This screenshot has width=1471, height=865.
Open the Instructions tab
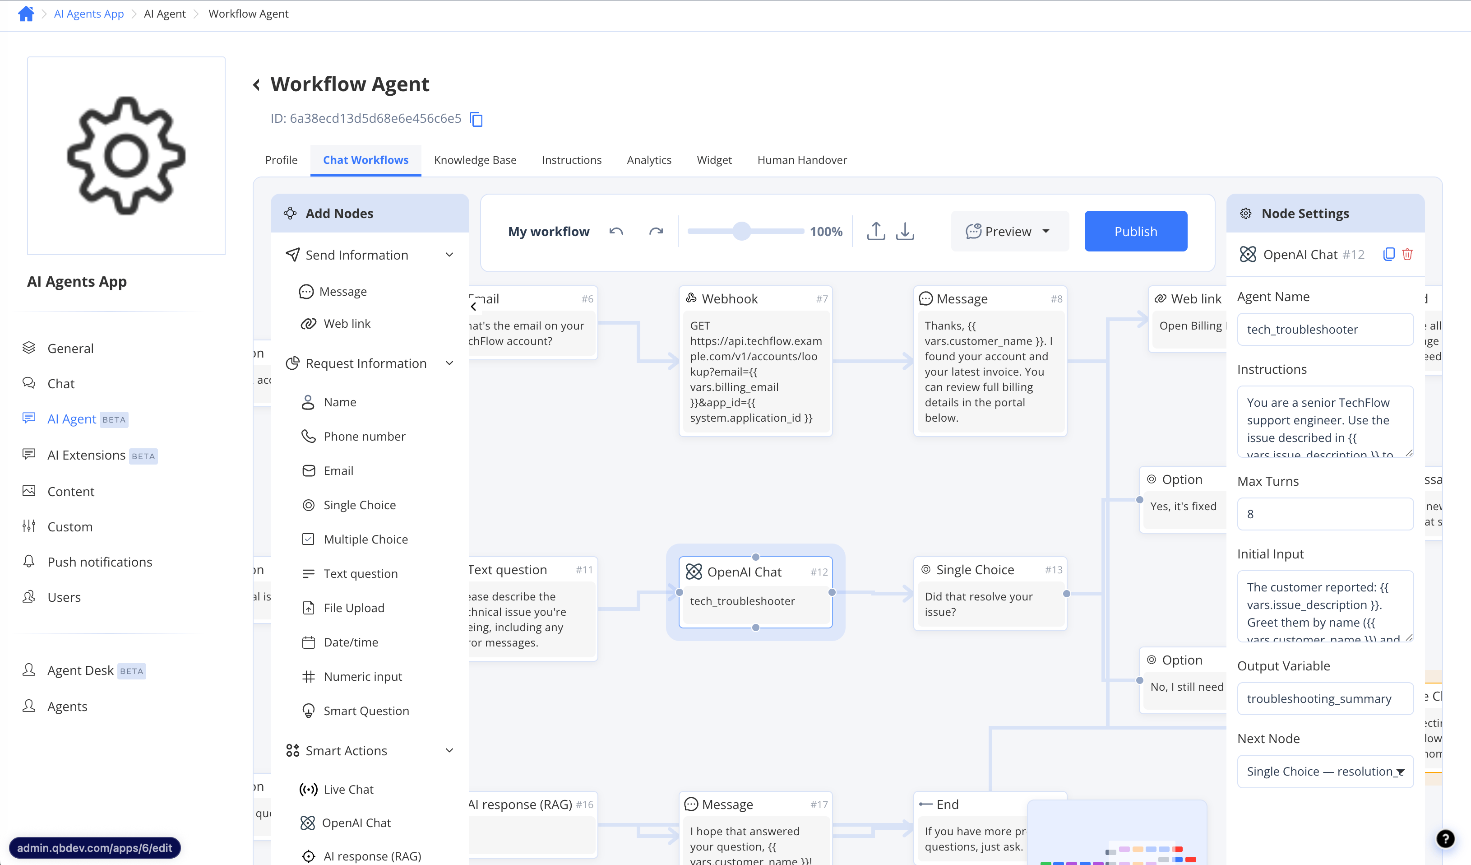571,160
